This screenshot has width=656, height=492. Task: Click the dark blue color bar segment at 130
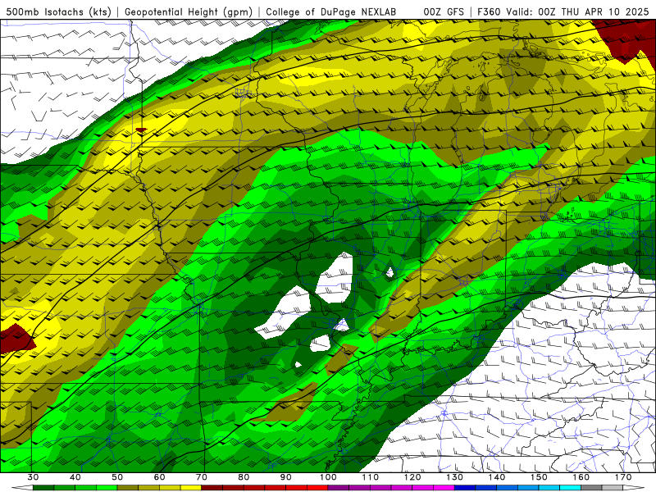click(465, 488)
